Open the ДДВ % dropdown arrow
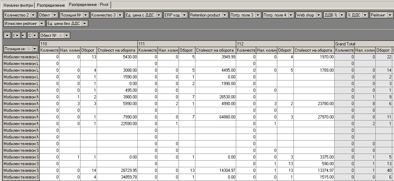Viewport: 394px width, 181px height. coord(342,15)
